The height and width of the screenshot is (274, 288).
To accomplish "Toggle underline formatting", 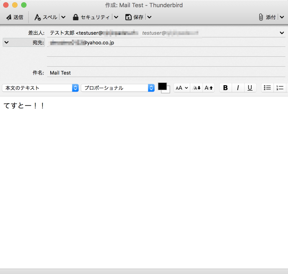I will click(250, 88).
